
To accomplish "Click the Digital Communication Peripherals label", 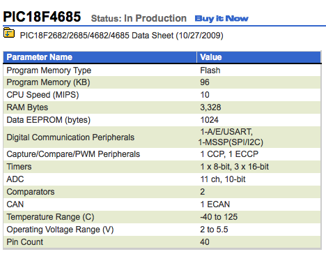I will [70, 137].
